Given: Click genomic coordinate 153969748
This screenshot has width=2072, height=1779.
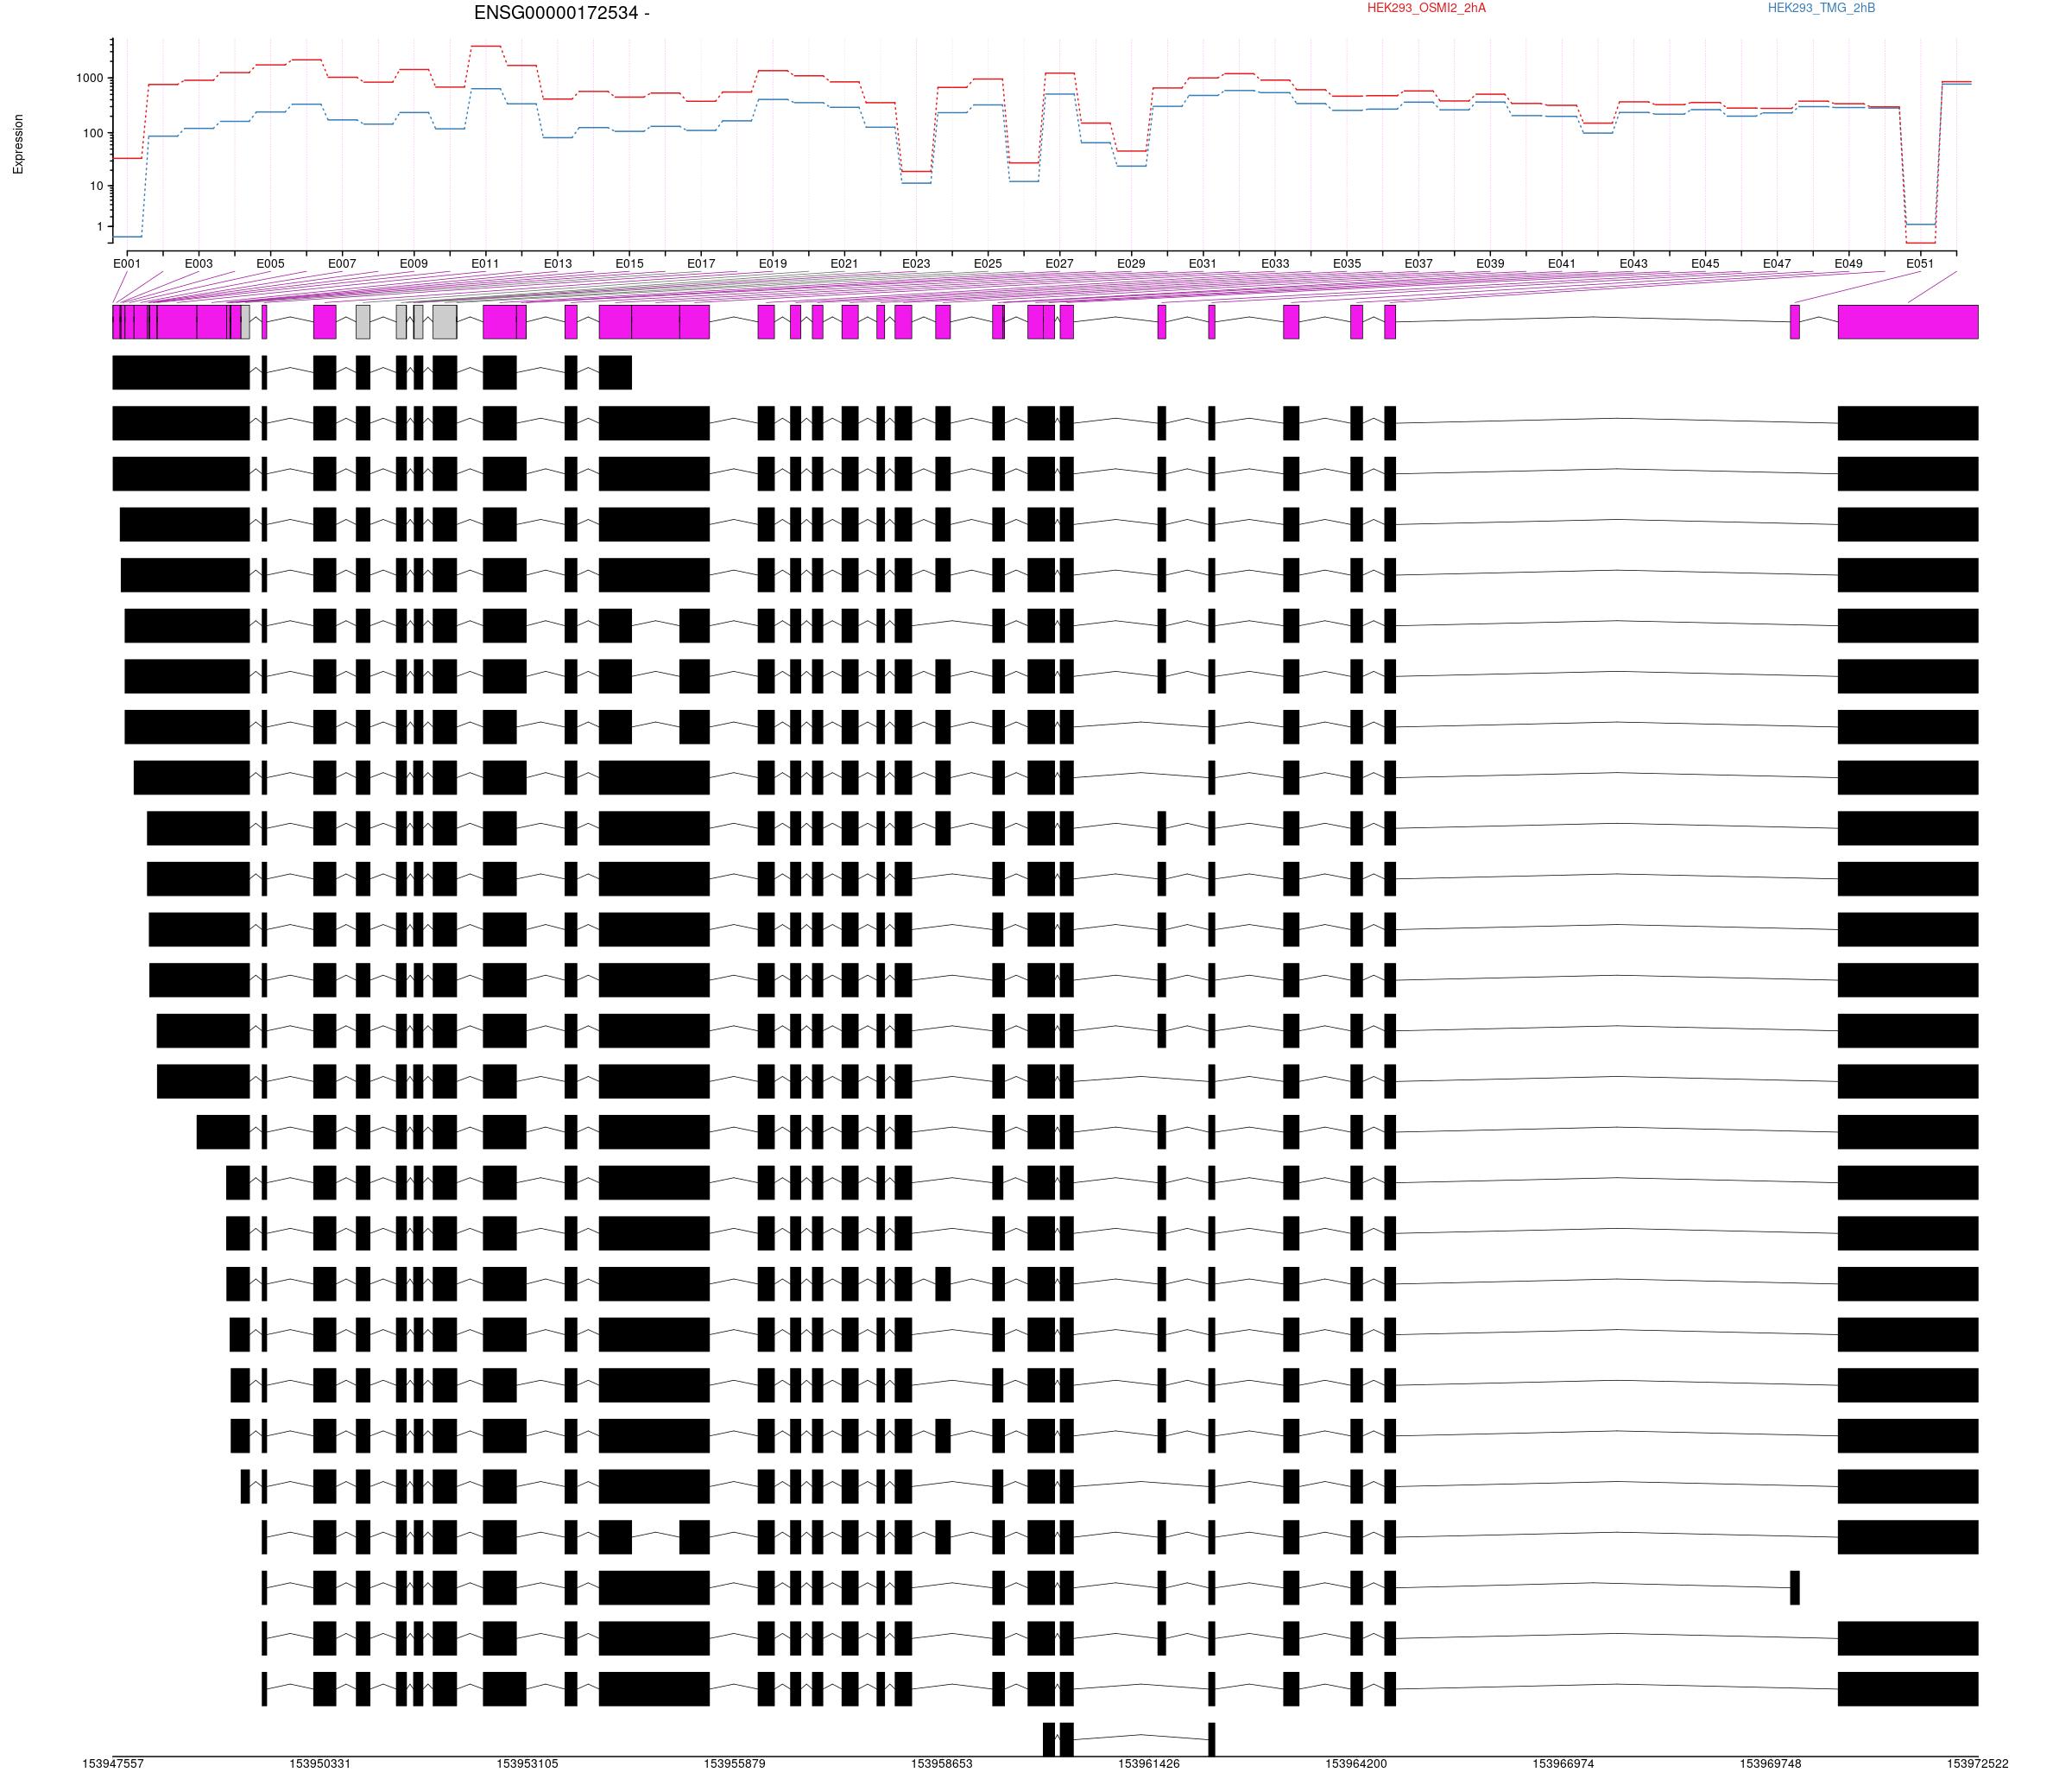Looking at the screenshot, I should [1771, 1764].
